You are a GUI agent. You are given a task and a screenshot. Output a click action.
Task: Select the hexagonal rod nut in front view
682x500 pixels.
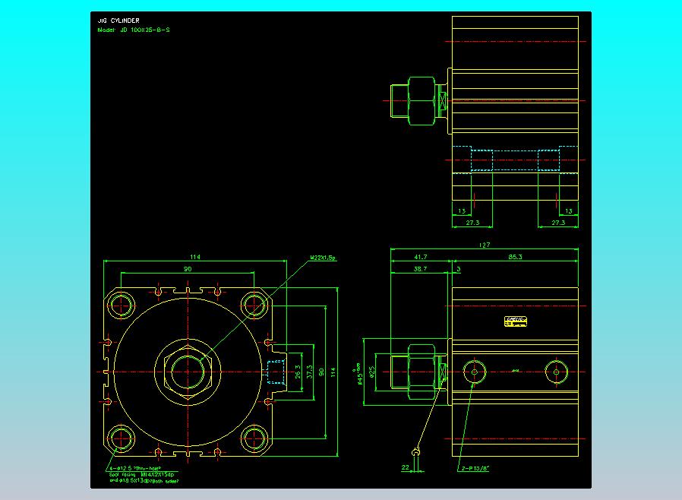[x=188, y=372]
